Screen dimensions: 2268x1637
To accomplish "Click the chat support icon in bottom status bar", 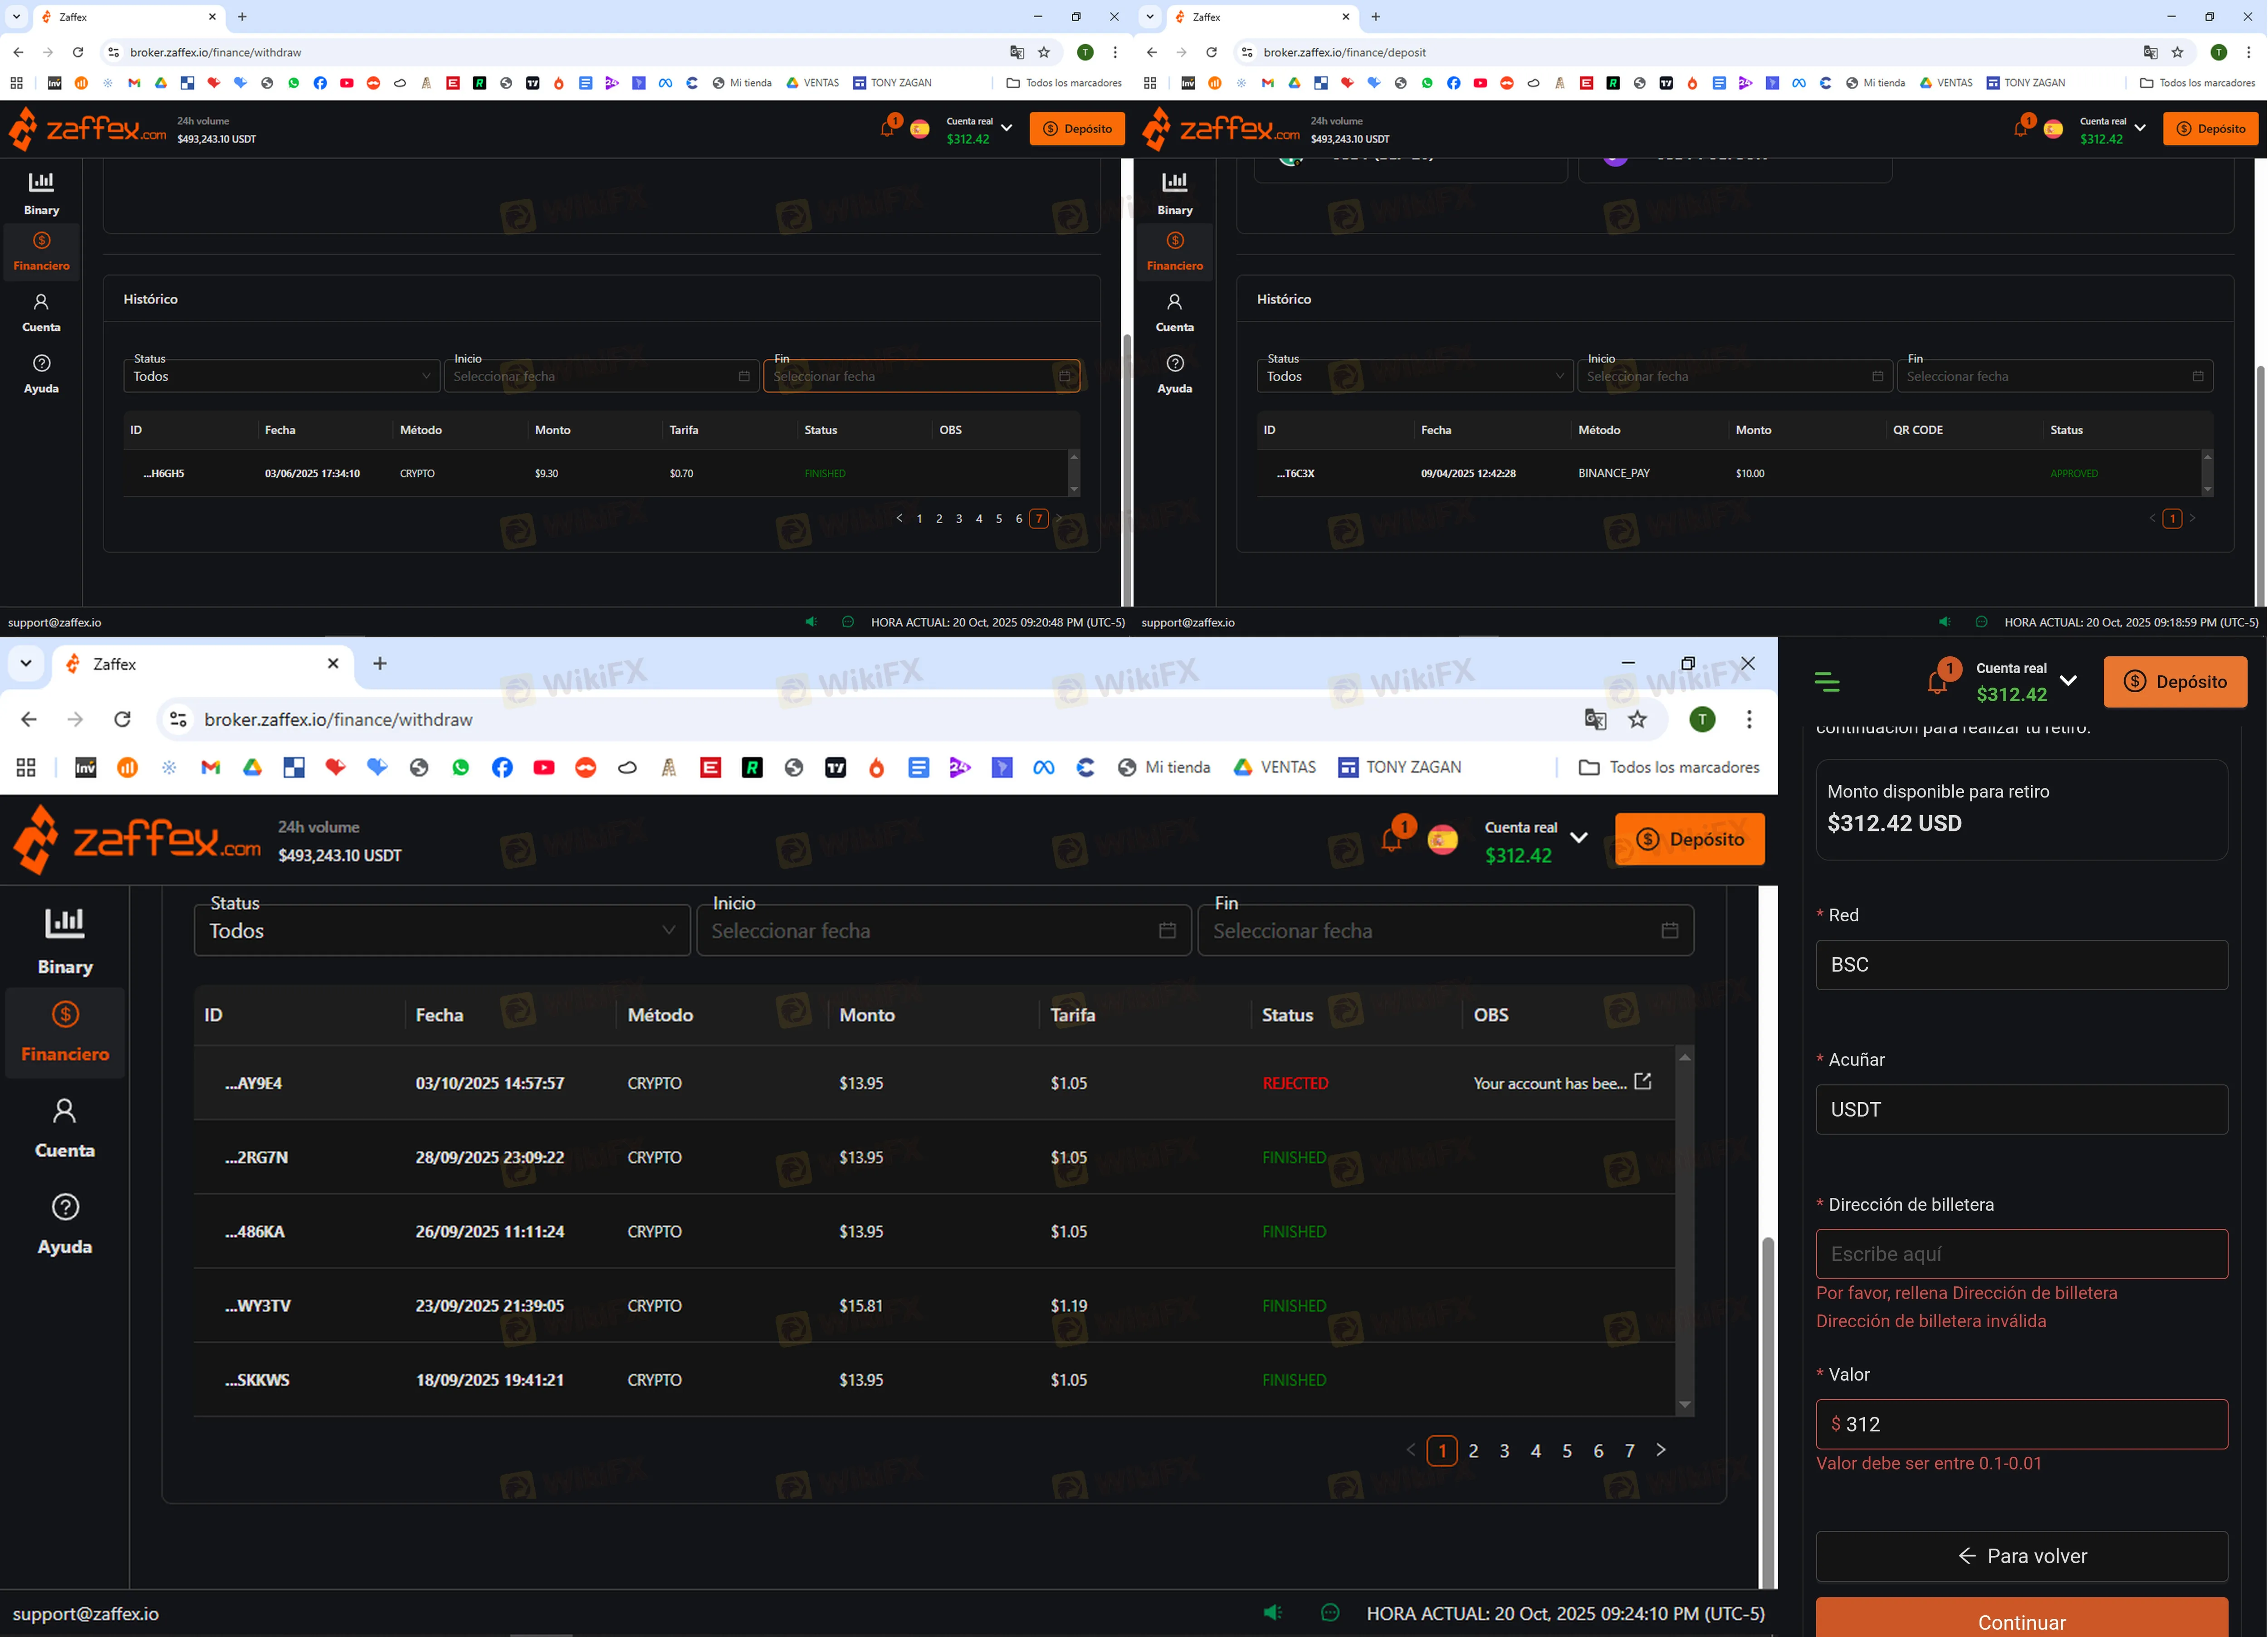I will [1329, 1612].
